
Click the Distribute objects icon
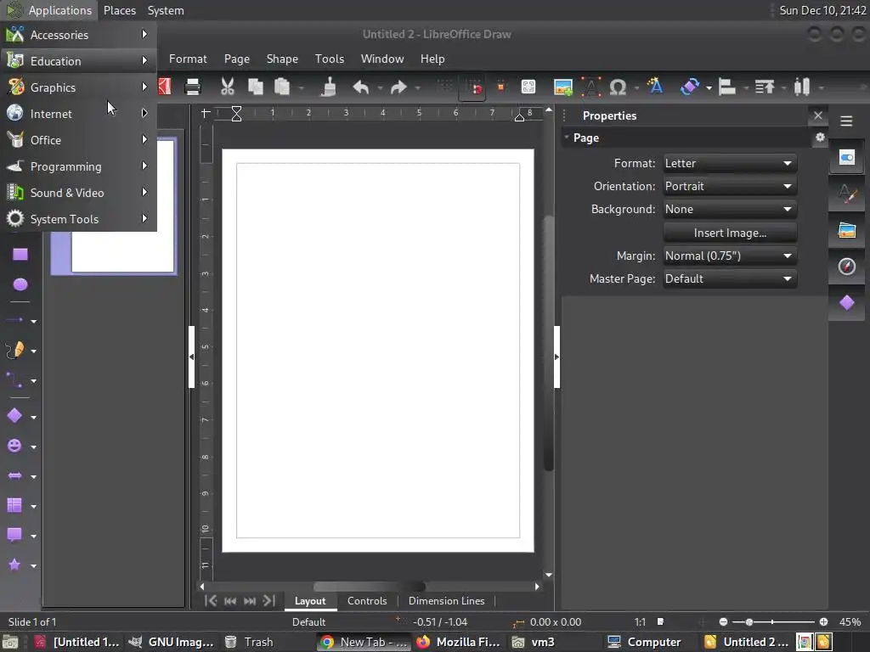pyautogui.click(x=802, y=87)
